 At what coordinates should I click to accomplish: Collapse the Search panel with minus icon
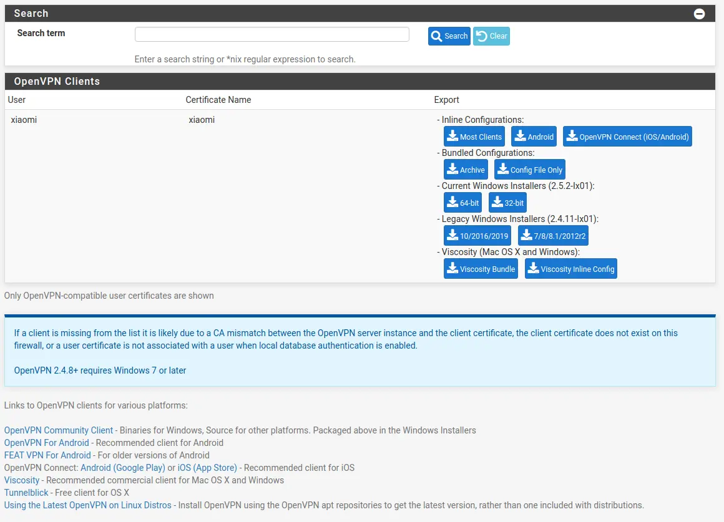pos(699,14)
